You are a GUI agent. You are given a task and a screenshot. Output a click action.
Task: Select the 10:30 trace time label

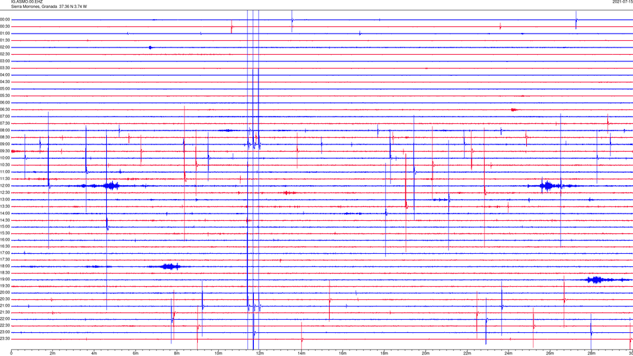[5, 165]
